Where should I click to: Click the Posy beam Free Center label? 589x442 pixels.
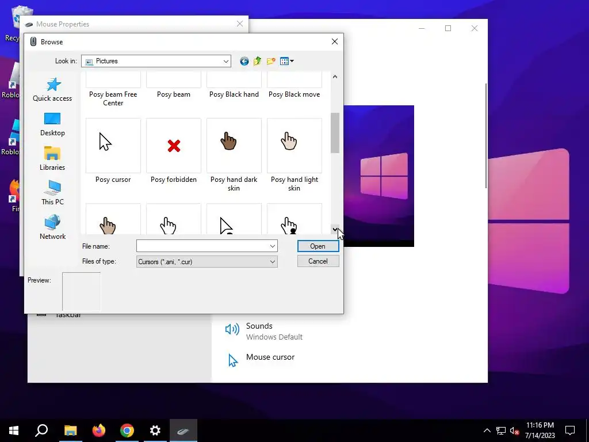click(x=113, y=98)
